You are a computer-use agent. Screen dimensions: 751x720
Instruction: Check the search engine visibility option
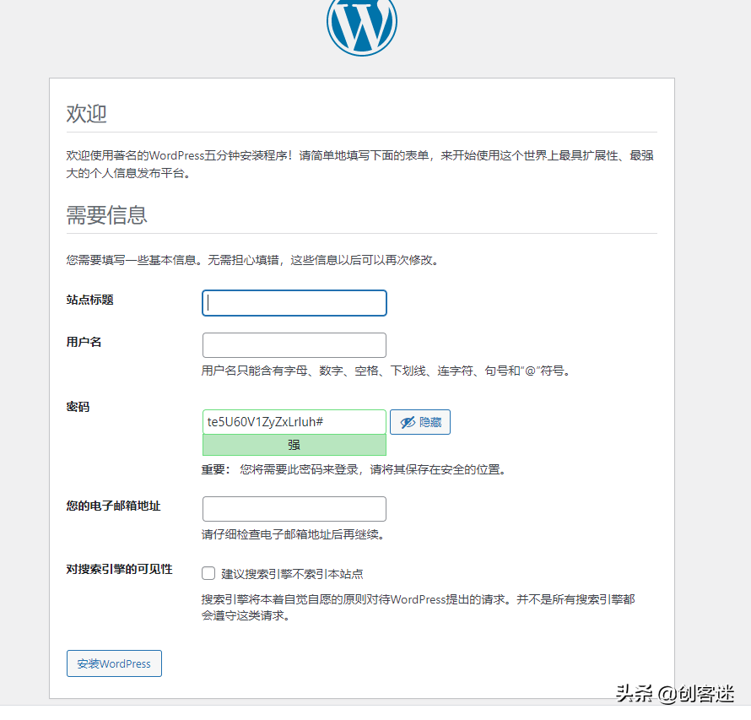tap(208, 573)
